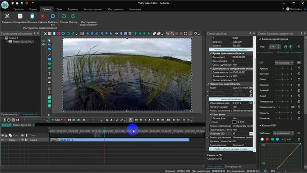Open the Scenes (Сцены) ribbon tab
The height and width of the screenshot is (173, 307).
(x=33, y=9)
